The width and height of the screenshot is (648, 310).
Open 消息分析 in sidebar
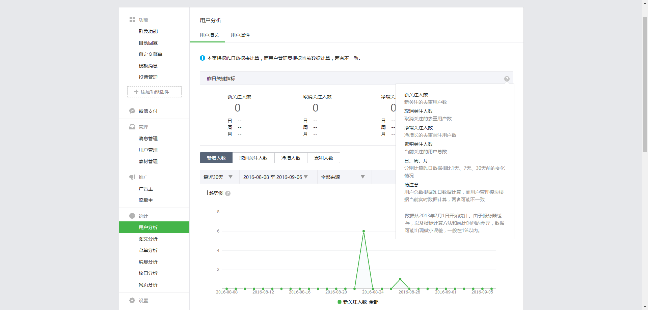click(148, 262)
